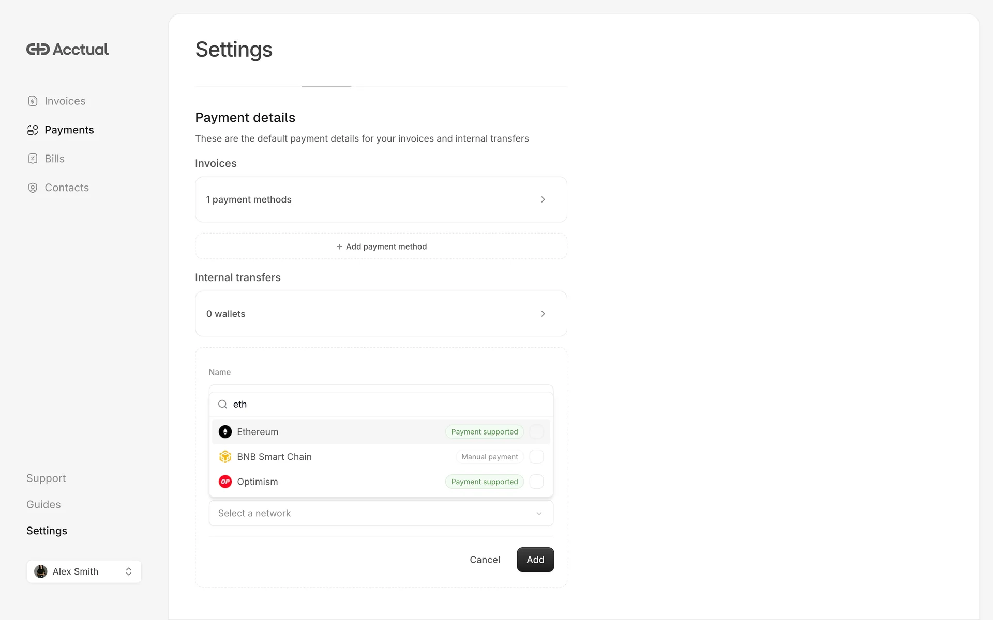993x620 pixels.
Task: Click the Bills sidebar icon
Action: 33,159
